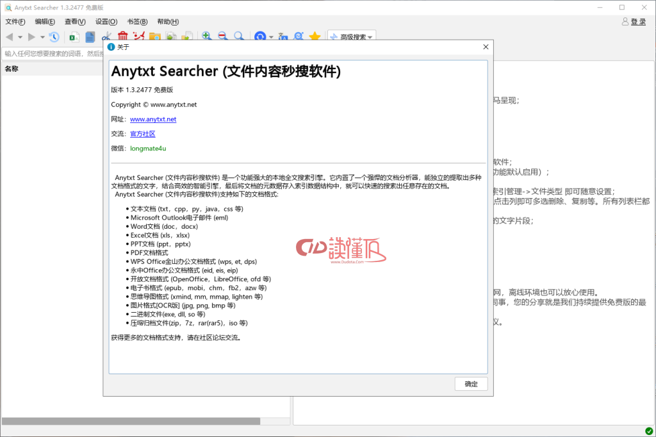Click the Excel export icon
The image size is (656, 437).
pos(74,37)
